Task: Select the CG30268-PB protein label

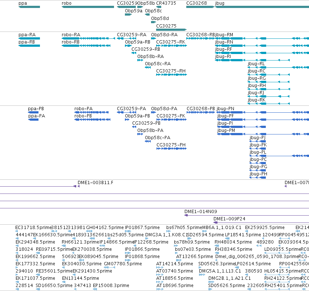Action: pyautogui.click(x=200, y=109)
